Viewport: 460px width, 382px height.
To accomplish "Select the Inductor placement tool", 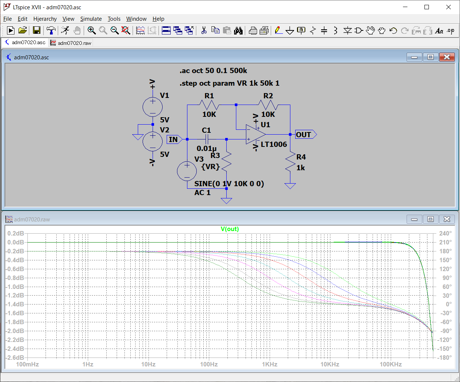I will tap(335, 30).
